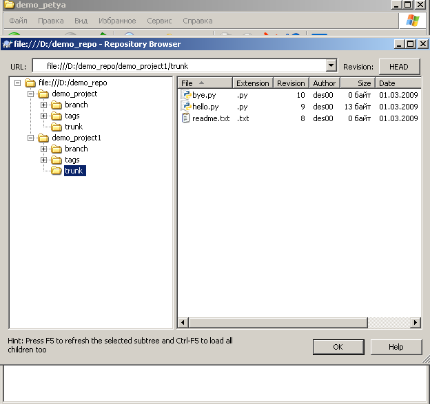Click the bye.py Python file icon
Screen dimensions: 430x404
(x=186, y=95)
